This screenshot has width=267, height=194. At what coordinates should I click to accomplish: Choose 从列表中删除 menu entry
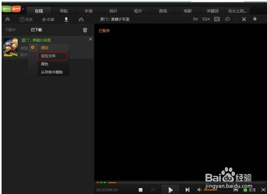(52, 72)
